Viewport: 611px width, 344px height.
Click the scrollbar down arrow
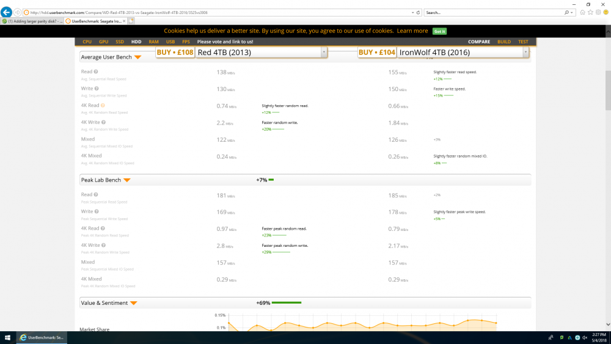pos(609,324)
